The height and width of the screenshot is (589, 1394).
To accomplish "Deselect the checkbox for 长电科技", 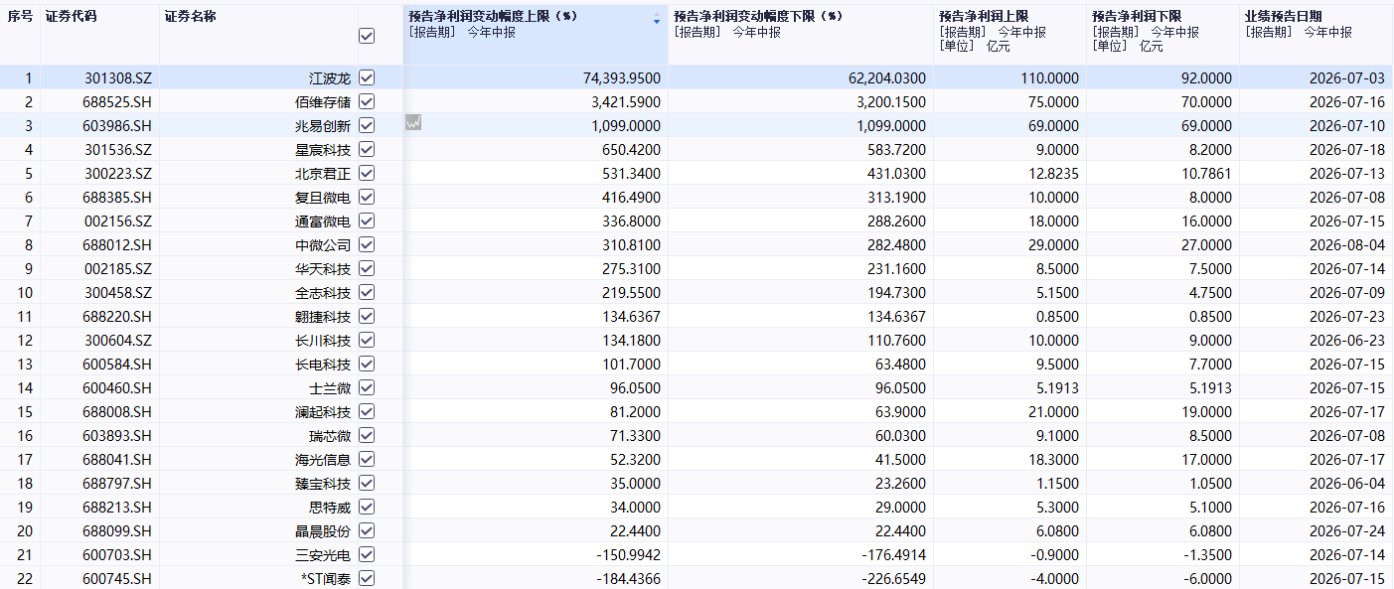I will point(367,364).
